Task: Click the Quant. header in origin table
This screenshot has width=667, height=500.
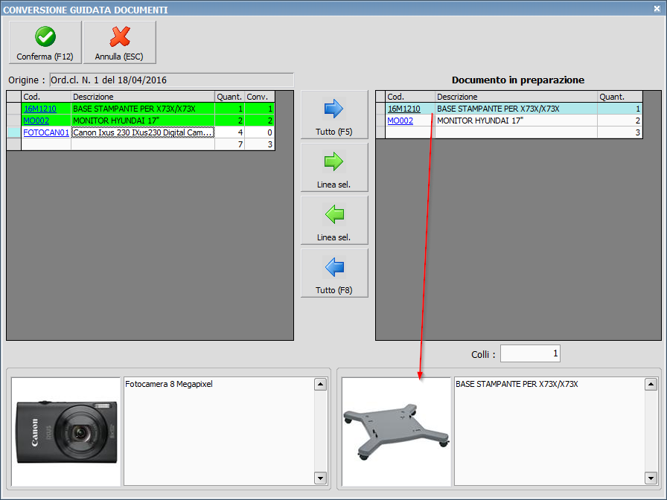Action: (x=230, y=97)
